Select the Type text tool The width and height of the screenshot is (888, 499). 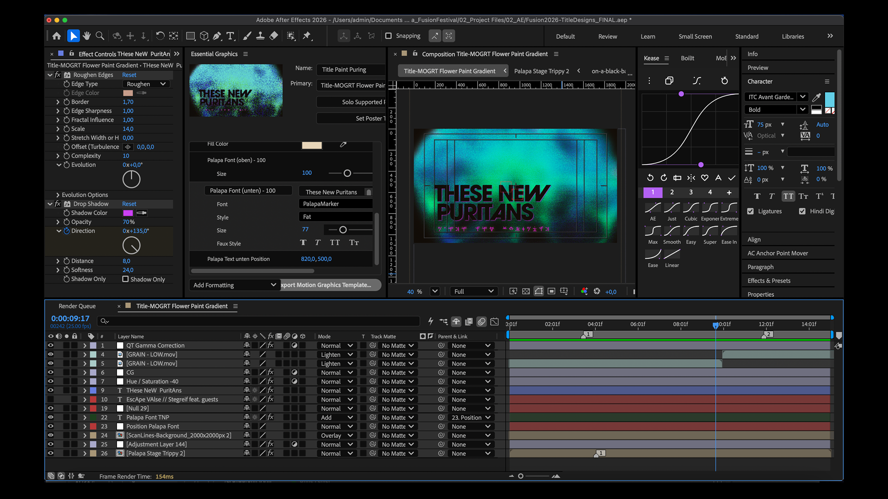click(x=230, y=36)
